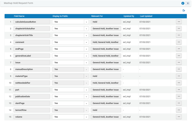Screen dimensions: 192x121
Task: Click 07/03/2021 date in the part row
Action: 145,90
